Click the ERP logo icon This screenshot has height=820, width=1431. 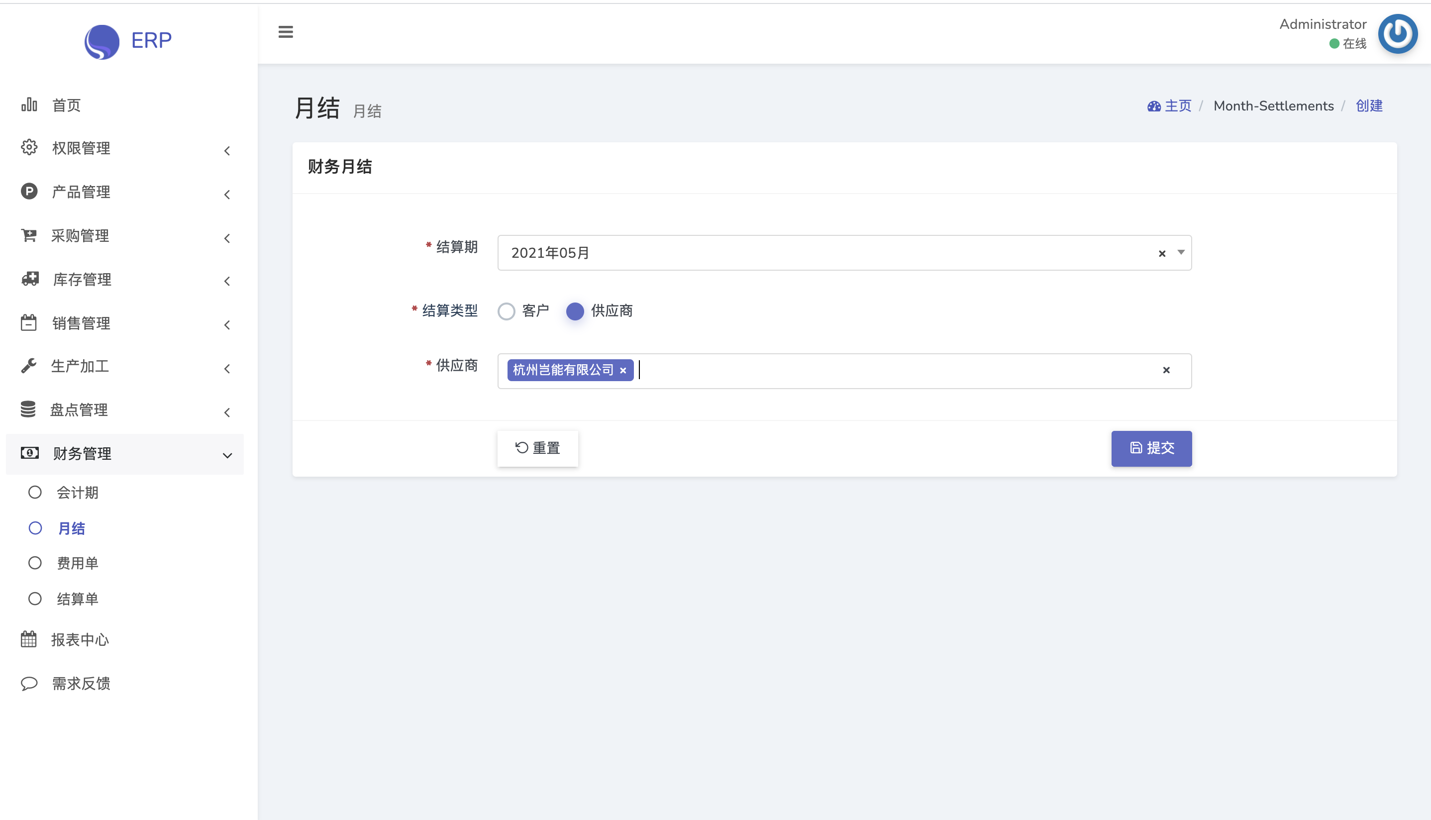tap(102, 41)
